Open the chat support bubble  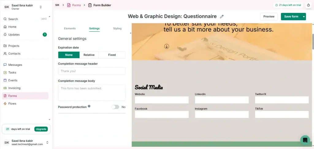[305, 140]
